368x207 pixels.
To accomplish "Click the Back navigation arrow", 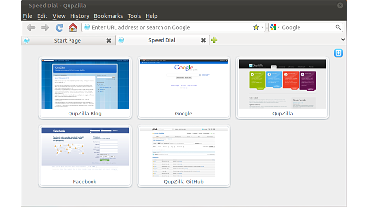I will 31,28.
